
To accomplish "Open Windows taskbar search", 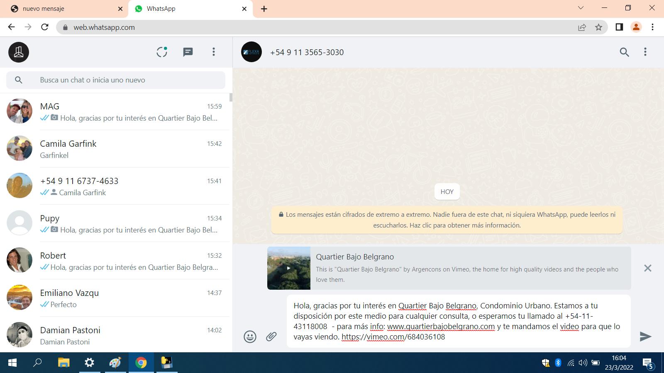I will 38,363.
